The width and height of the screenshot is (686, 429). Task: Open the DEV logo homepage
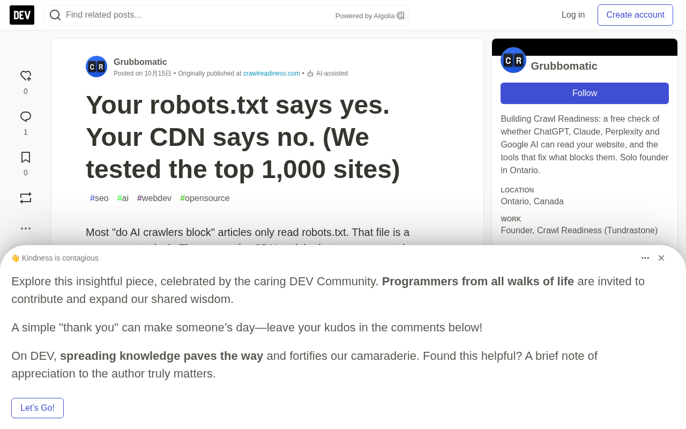tap(22, 15)
